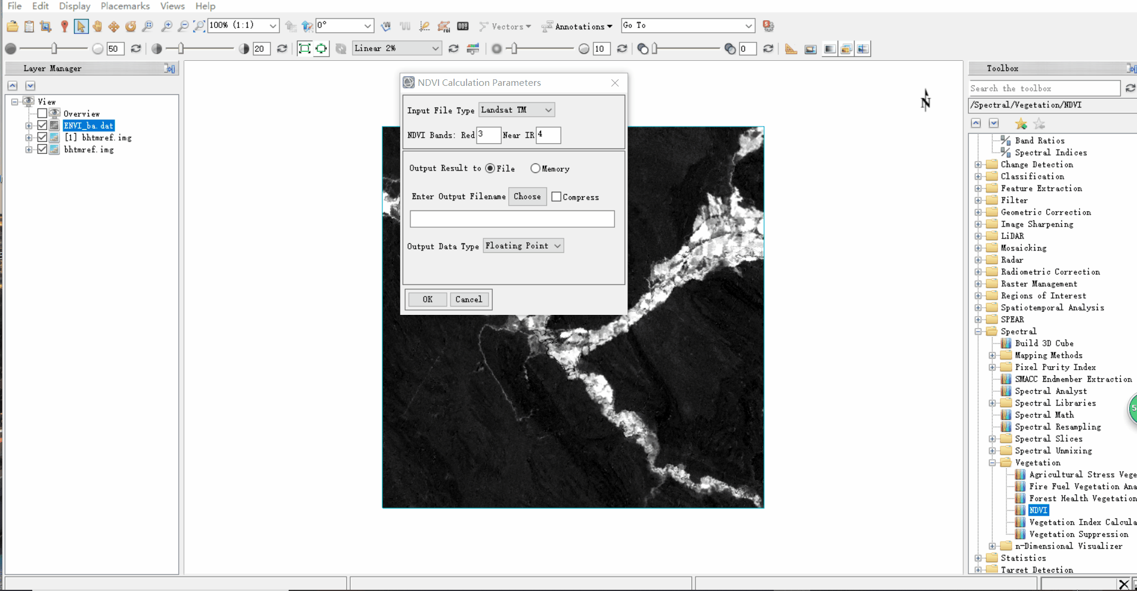Screen dimensions: 1137x591
Task: Reset the brightness value of 50
Action: pos(136,49)
